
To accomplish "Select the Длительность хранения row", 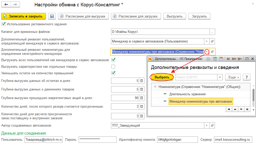I will 201,94.
